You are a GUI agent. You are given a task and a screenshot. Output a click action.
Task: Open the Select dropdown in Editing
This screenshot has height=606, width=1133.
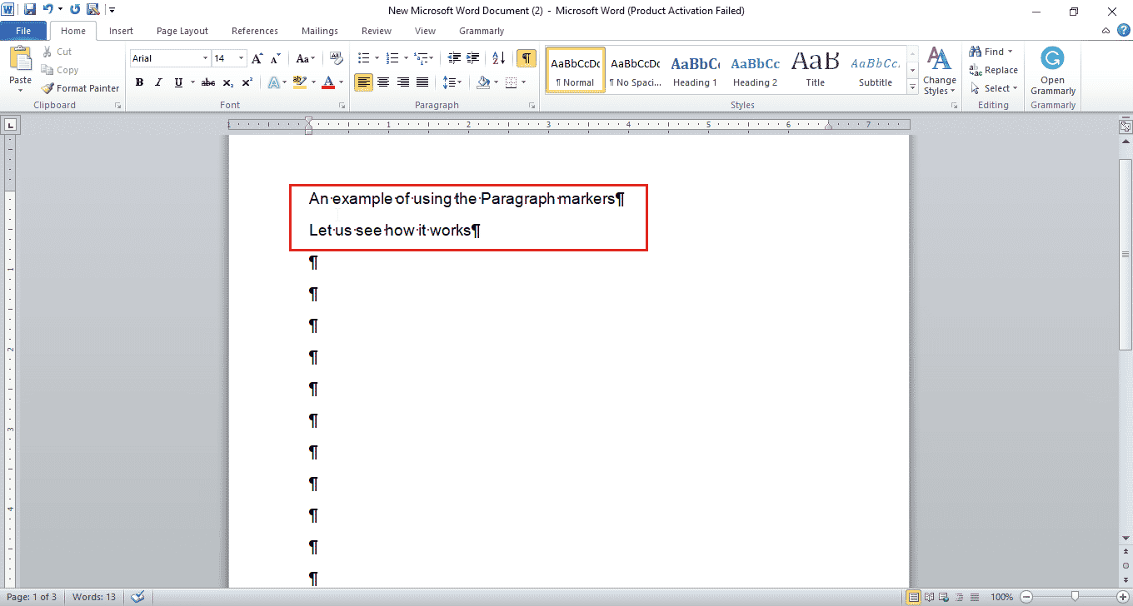coord(996,88)
